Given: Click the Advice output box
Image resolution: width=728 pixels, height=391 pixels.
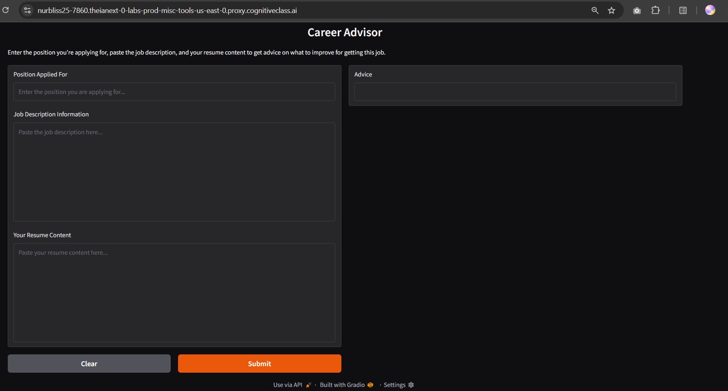Looking at the screenshot, I should pos(515,92).
